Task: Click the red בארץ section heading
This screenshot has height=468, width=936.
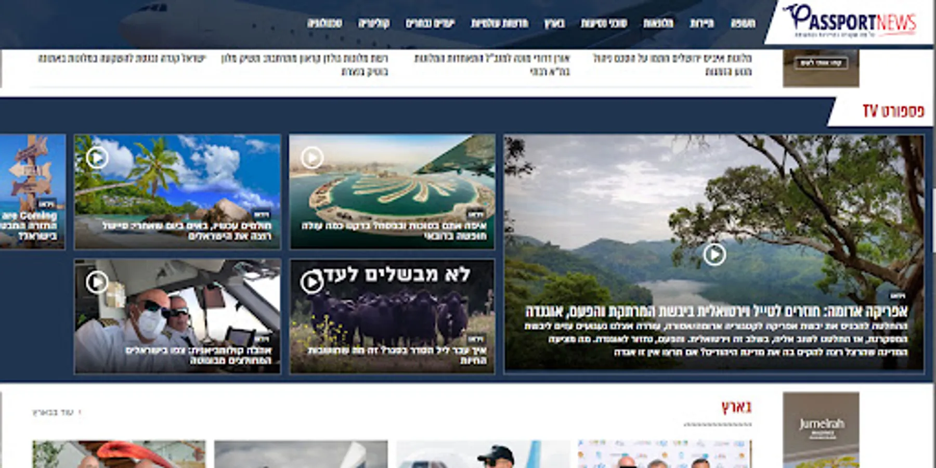Action: (736, 407)
